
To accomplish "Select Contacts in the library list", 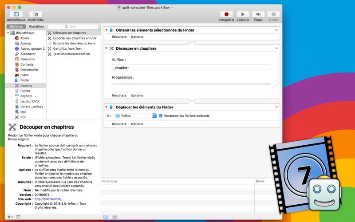I will 27,64.
